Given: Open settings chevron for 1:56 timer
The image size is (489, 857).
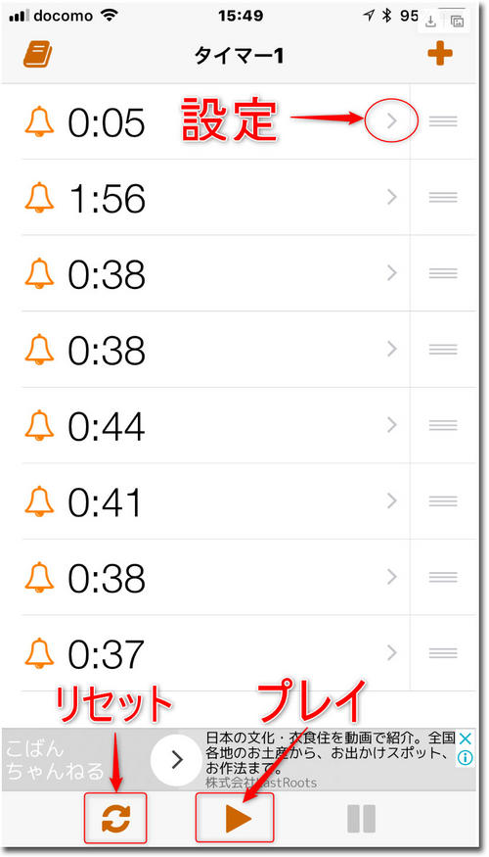Looking at the screenshot, I should tap(391, 197).
